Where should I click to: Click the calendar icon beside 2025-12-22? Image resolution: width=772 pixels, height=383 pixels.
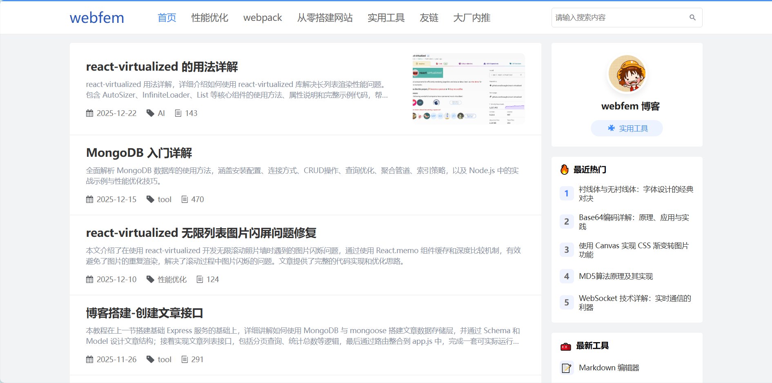click(90, 113)
